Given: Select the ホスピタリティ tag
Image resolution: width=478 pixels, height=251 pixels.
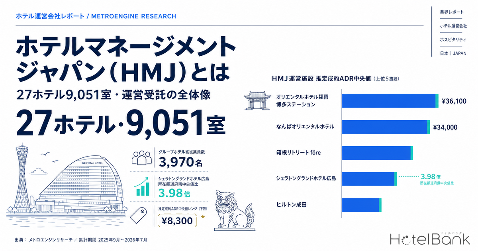Looking at the screenshot, I should 453,39.
